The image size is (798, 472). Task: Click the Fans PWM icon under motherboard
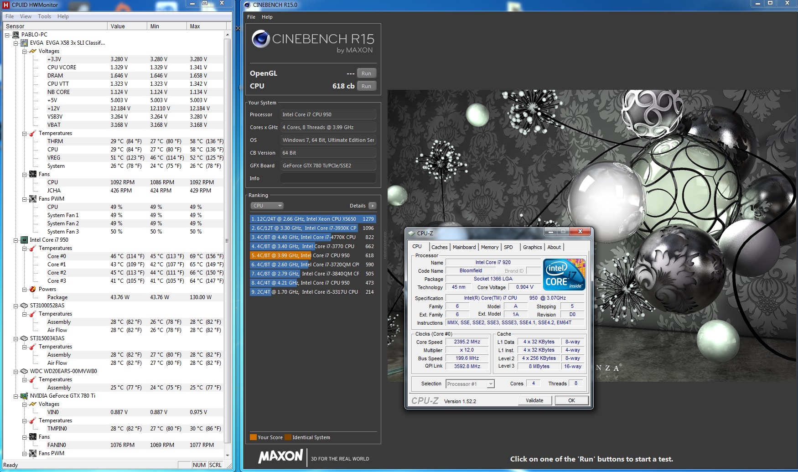tap(33, 199)
